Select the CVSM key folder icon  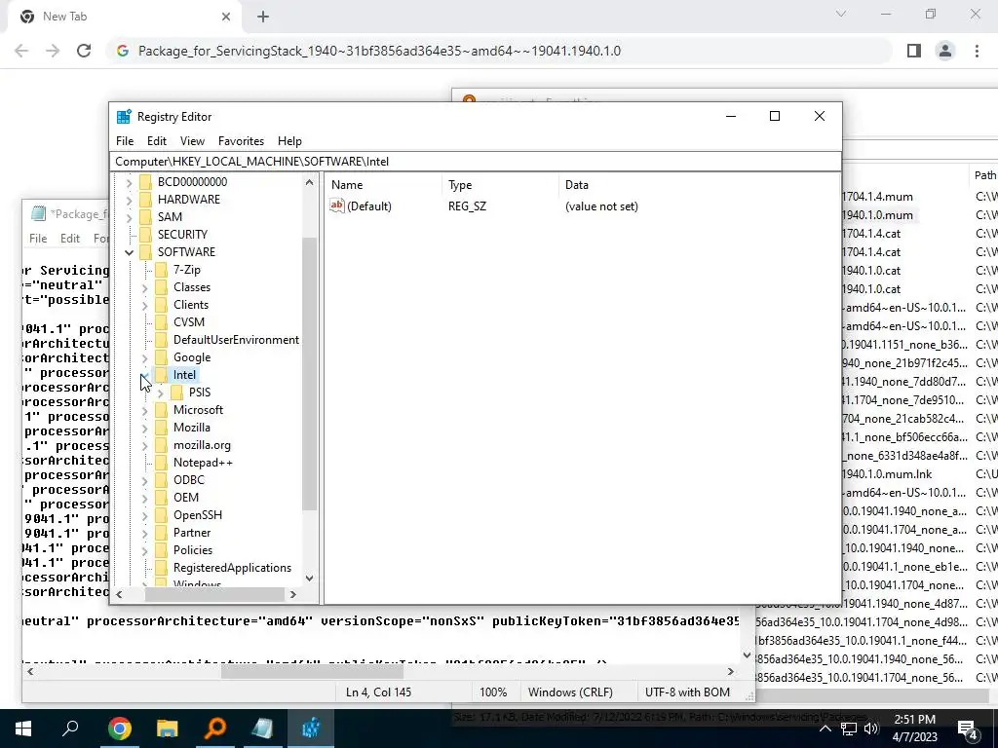tap(161, 322)
